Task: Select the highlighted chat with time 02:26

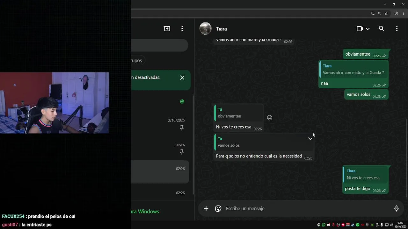Action: 160,172
